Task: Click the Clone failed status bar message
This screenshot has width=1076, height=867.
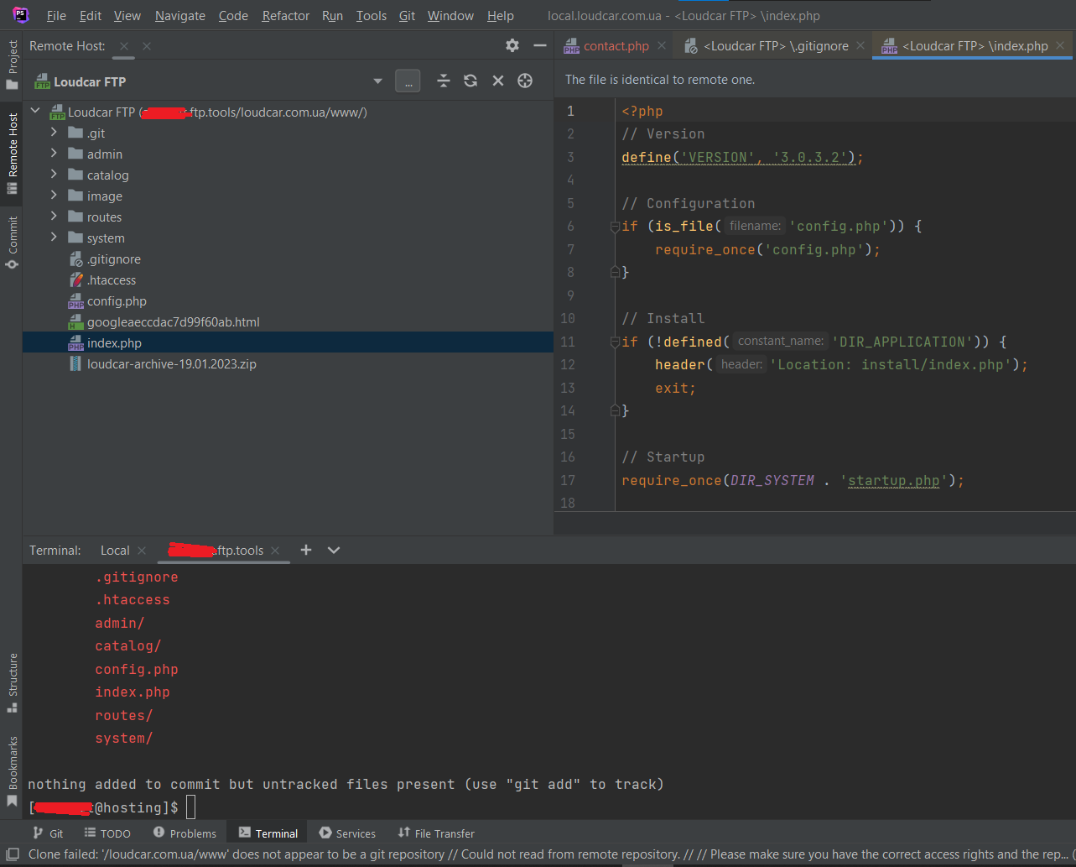Action: click(549, 854)
